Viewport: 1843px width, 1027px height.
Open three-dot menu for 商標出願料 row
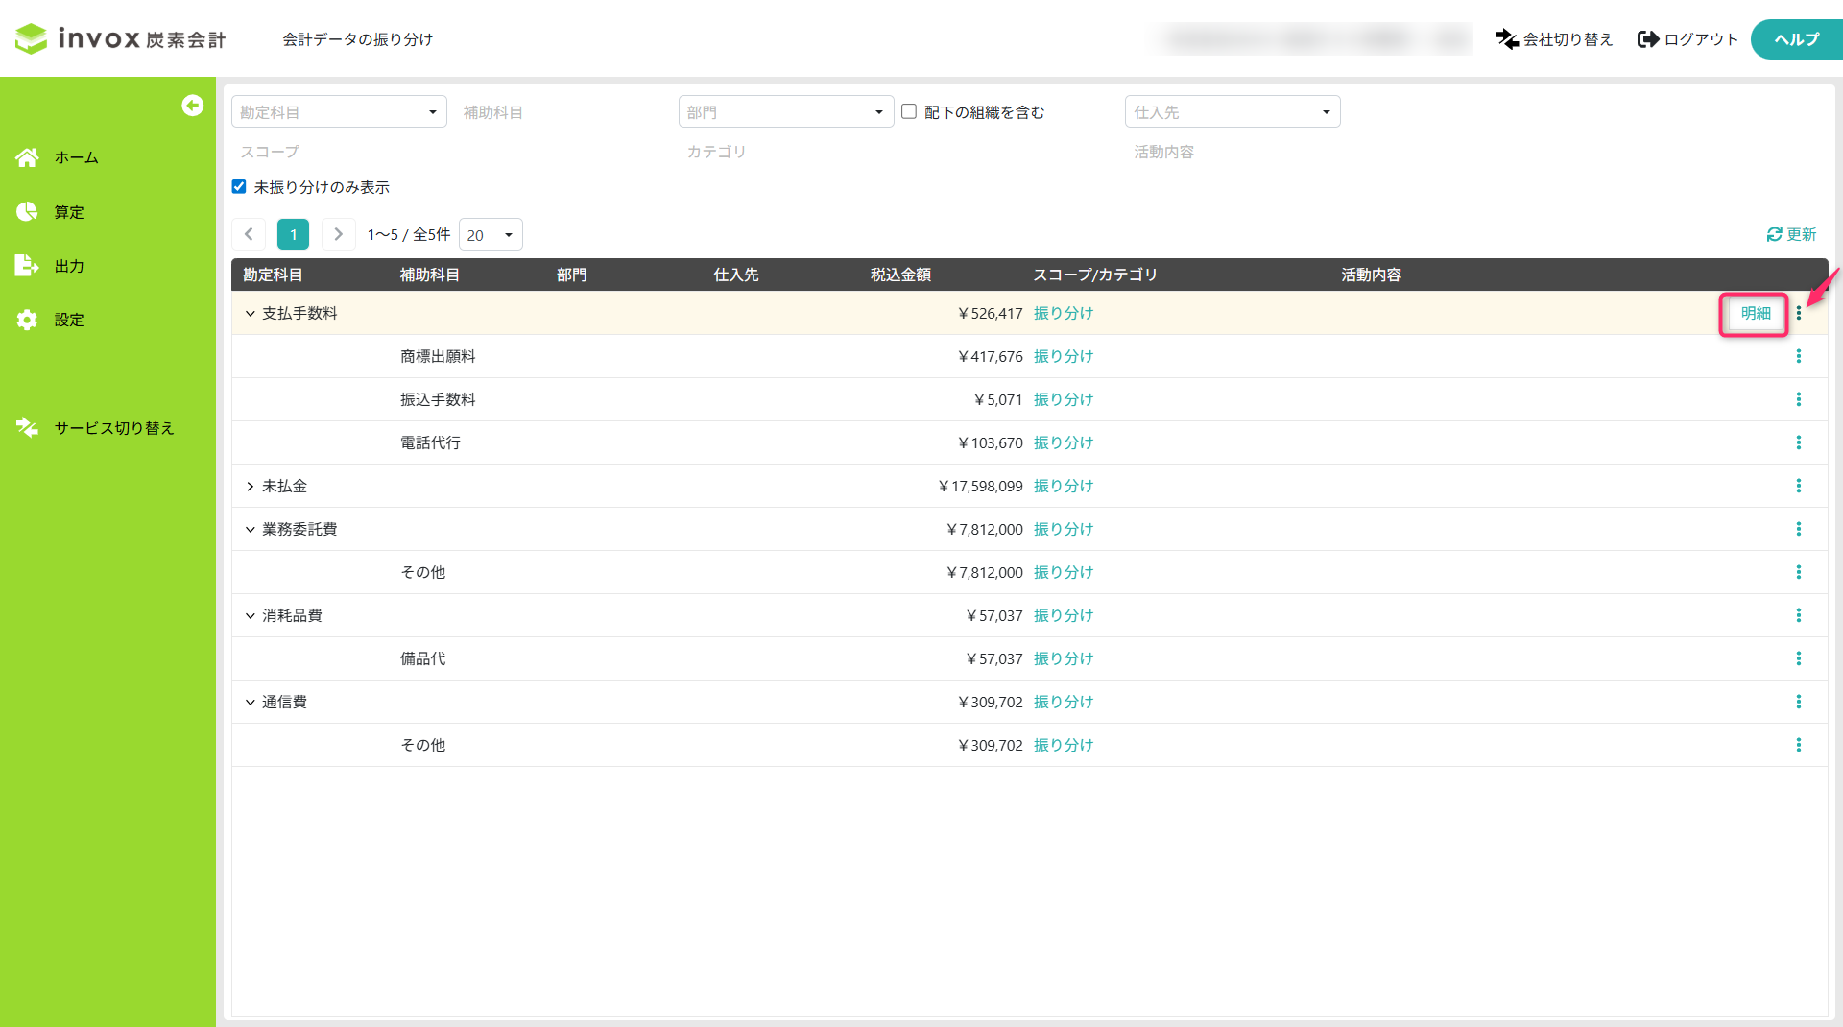point(1798,356)
